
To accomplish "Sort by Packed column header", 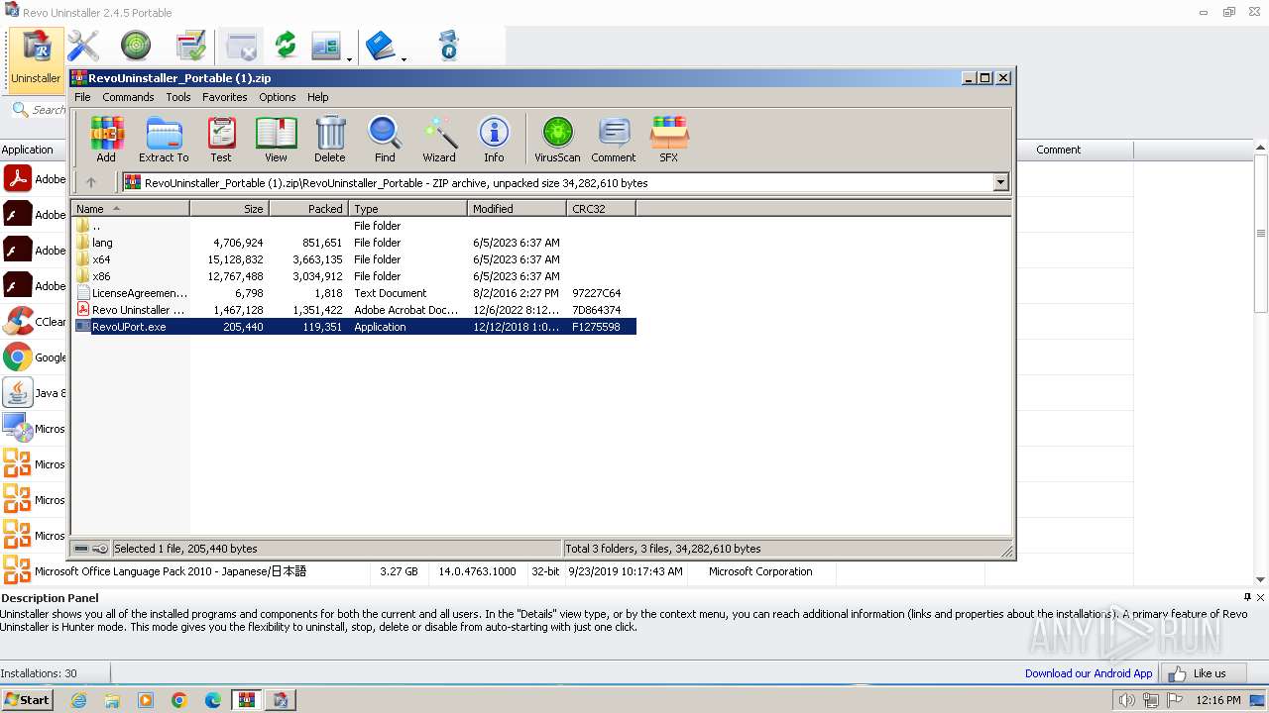I will [308, 209].
